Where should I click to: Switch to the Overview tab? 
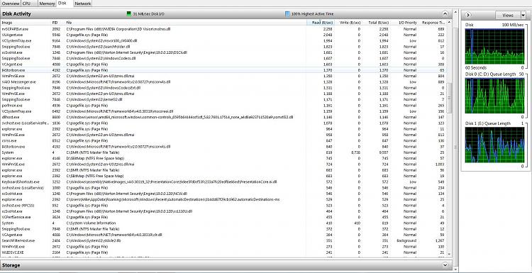point(11,4)
